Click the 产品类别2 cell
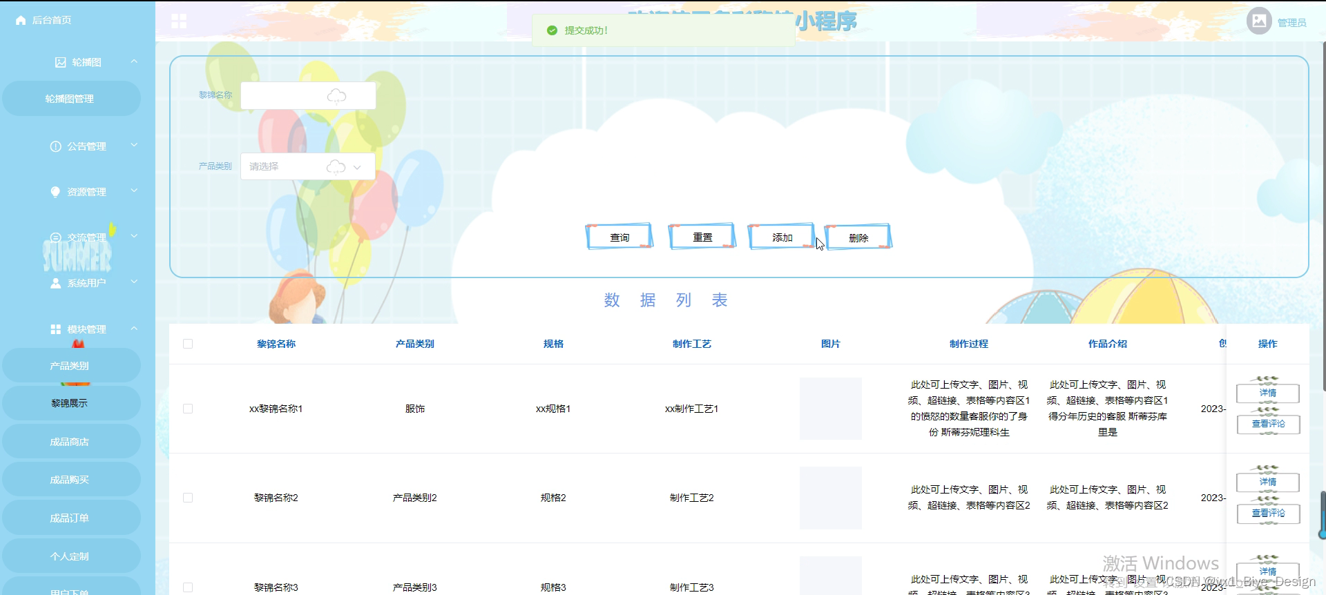This screenshot has height=595, width=1326. pyautogui.click(x=415, y=498)
